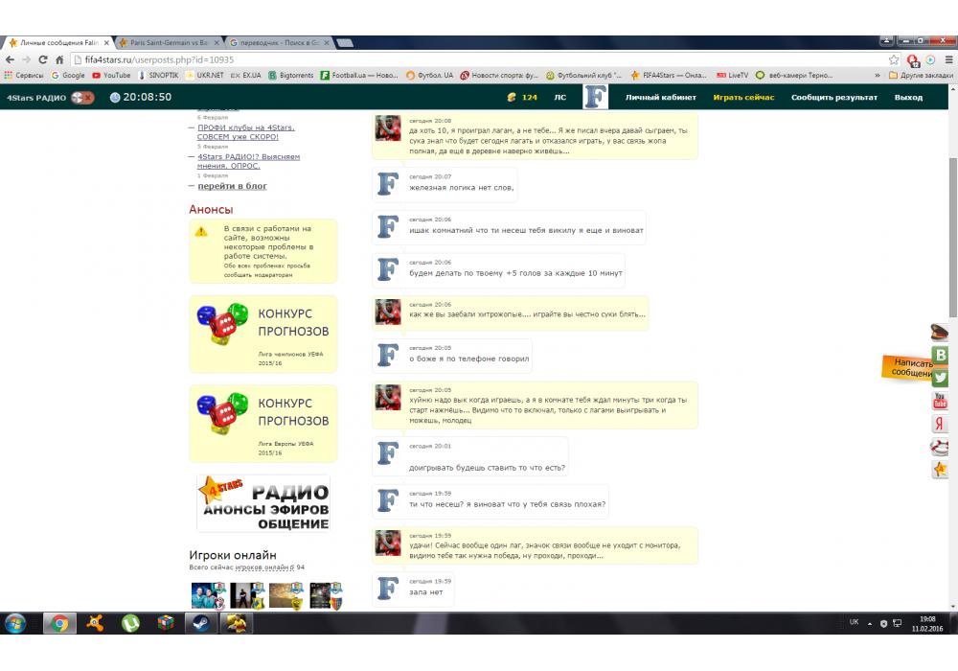Viewport: 958px width, 671px height.
Task: Click the officer cap icon in sidebar
Action: [x=941, y=333]
